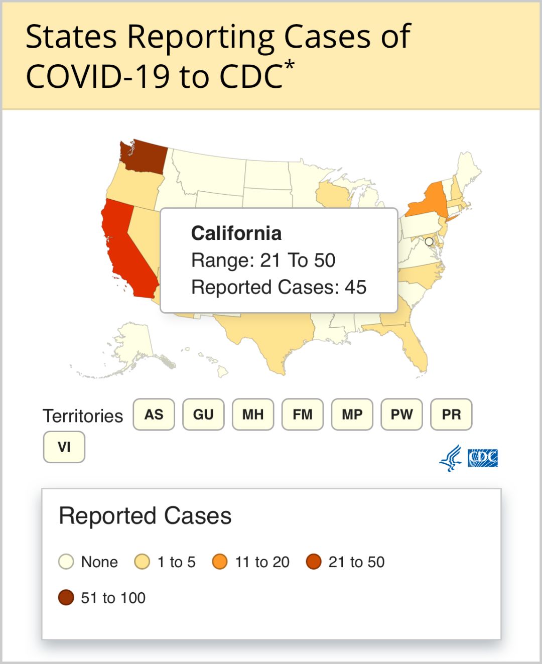Click the PW territory button
Viewport: 542px width, 664px height.
coord(401,415)
